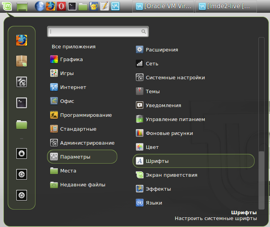Switch to the Oracle VM VirtualBox window
Screen dimensions: 270x227
(163, 6)
